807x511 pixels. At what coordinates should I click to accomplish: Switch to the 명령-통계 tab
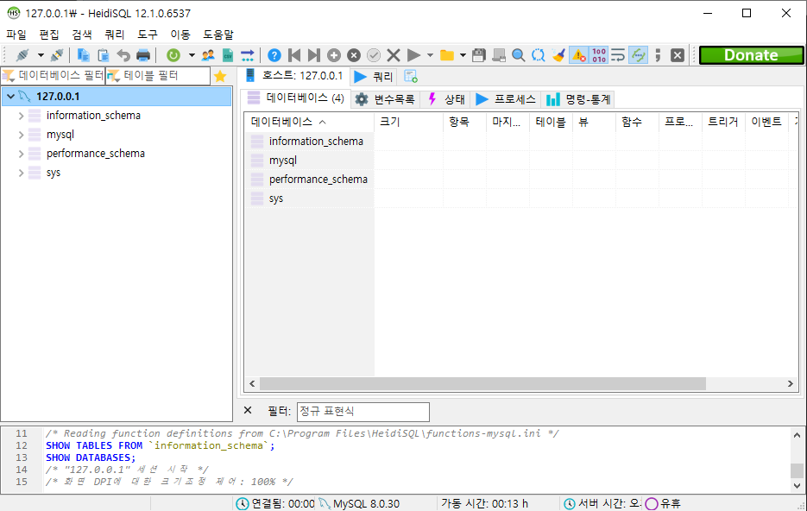tap(578, 99)
